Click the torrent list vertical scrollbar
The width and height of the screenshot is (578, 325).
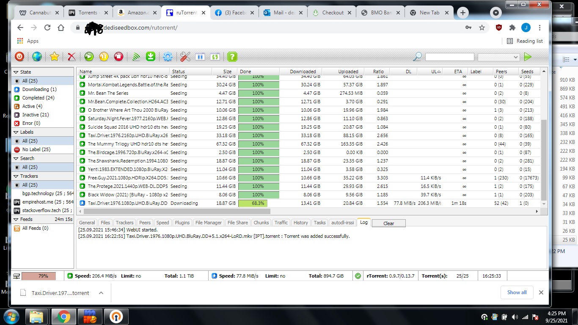coord(544,161)
